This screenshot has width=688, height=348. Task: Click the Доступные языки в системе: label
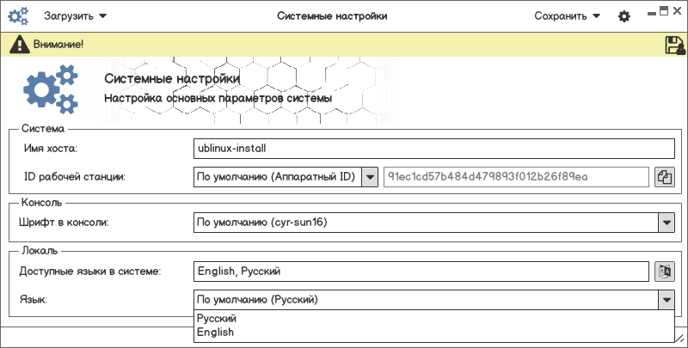90,272
